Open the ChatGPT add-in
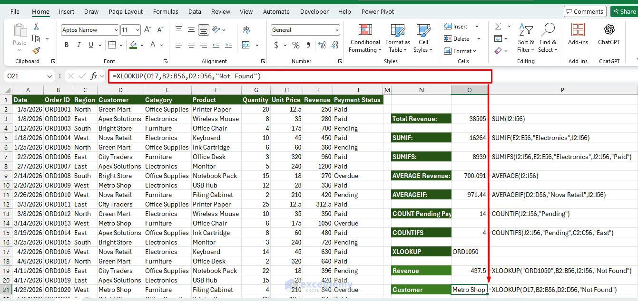Screen dimensions: 638x301 609,34
